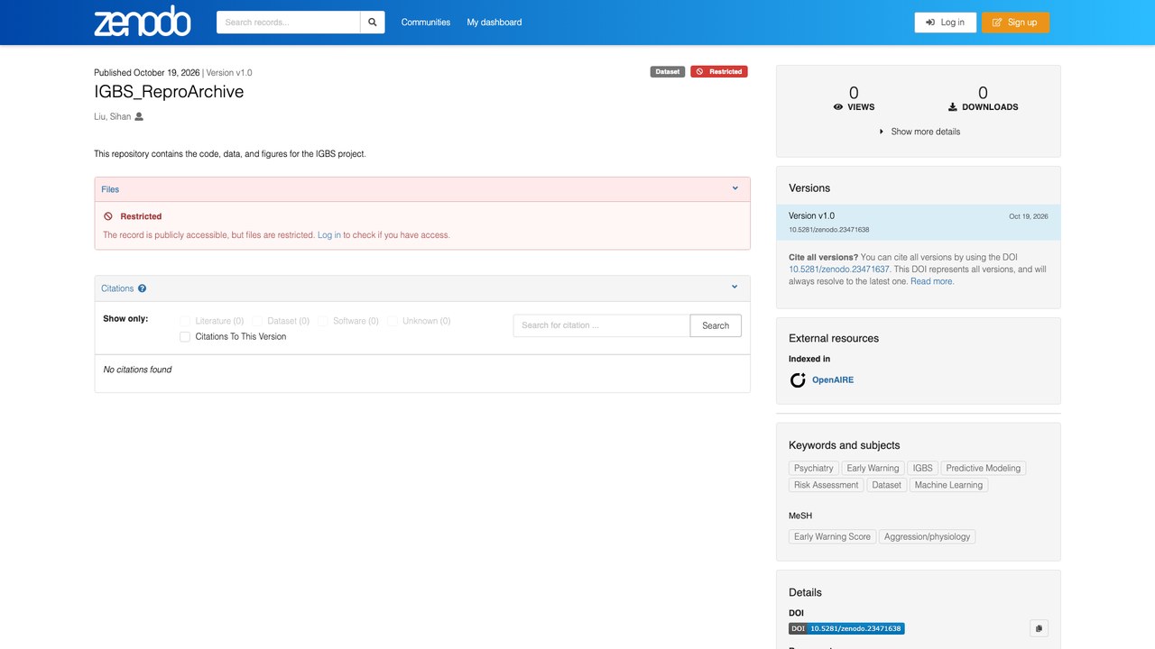This screenshot has width=1155, height=649.
Task: Click the Machine Learning keyword tag
Action: coord(948,485)
